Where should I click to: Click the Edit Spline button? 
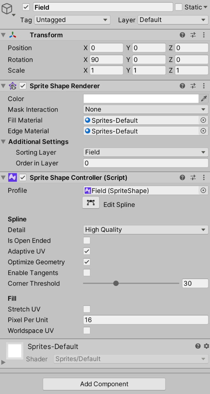tap(91, 203)
